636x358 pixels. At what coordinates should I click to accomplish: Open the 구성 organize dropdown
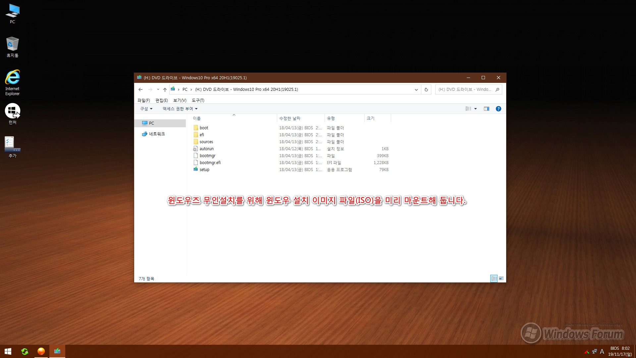coord(146,109)
